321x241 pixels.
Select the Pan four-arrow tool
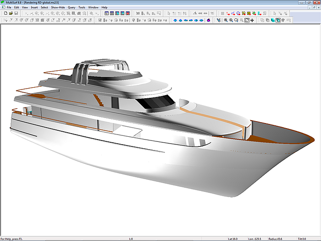pyautogui.click(x=252, y=20)
